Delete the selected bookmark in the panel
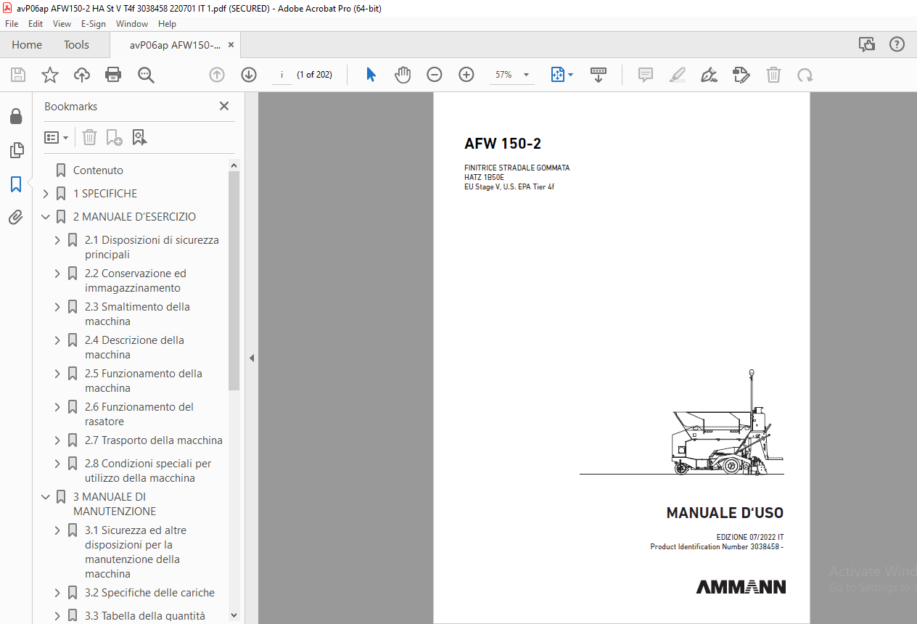 89,137
